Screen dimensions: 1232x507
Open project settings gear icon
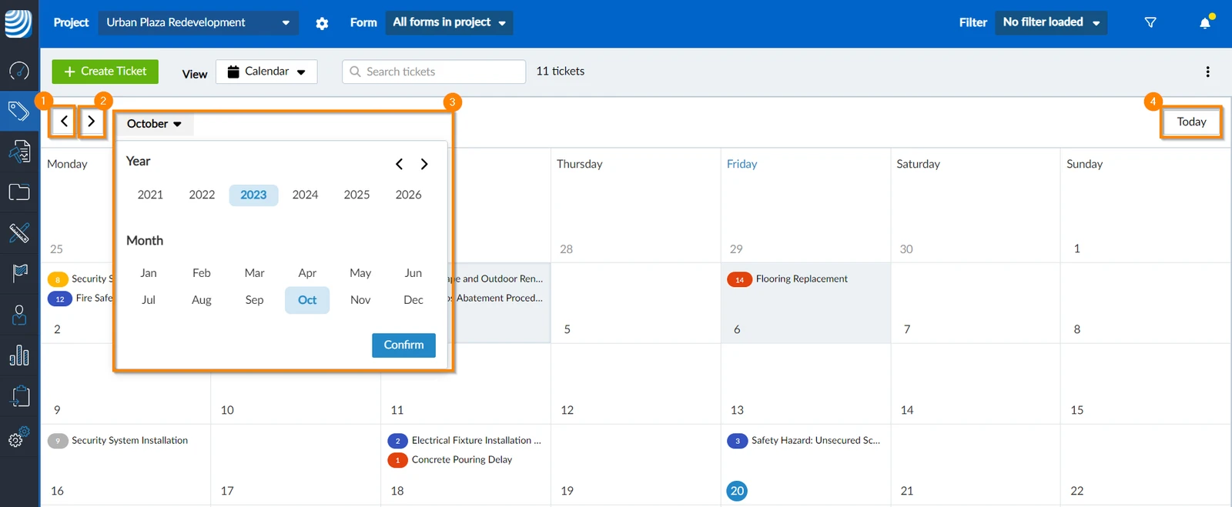pyautogui.click(x=322, y=23)
